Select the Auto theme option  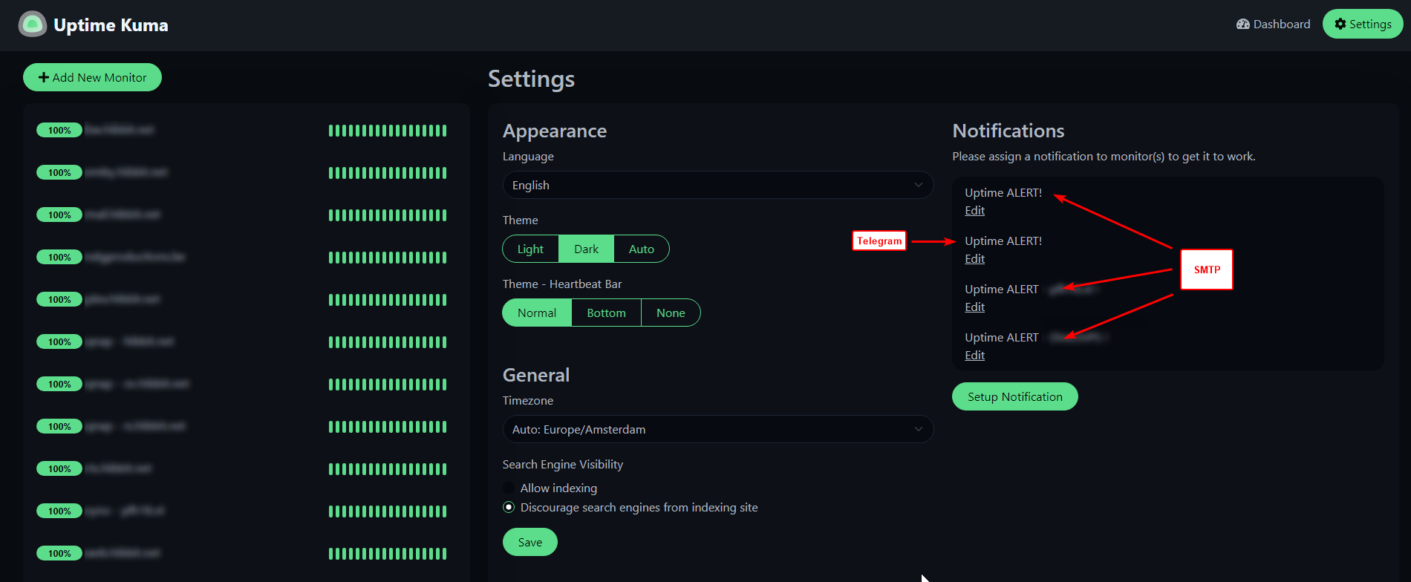[x=642, y=249]
